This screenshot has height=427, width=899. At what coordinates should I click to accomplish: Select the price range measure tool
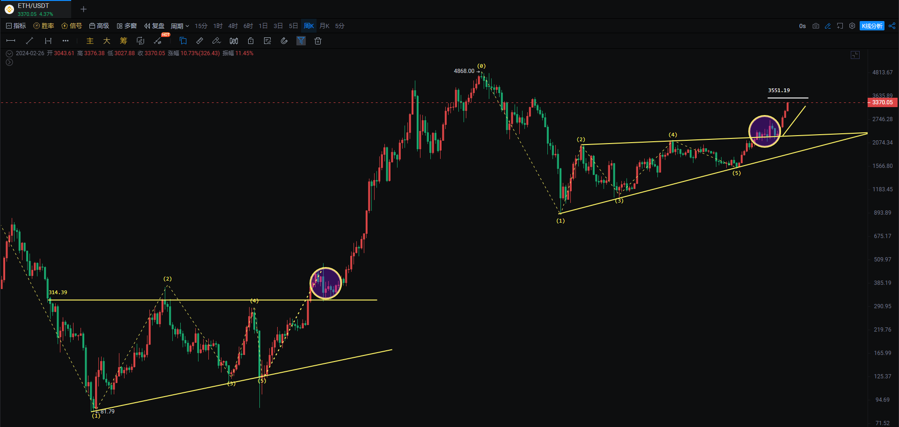[48, 41]
